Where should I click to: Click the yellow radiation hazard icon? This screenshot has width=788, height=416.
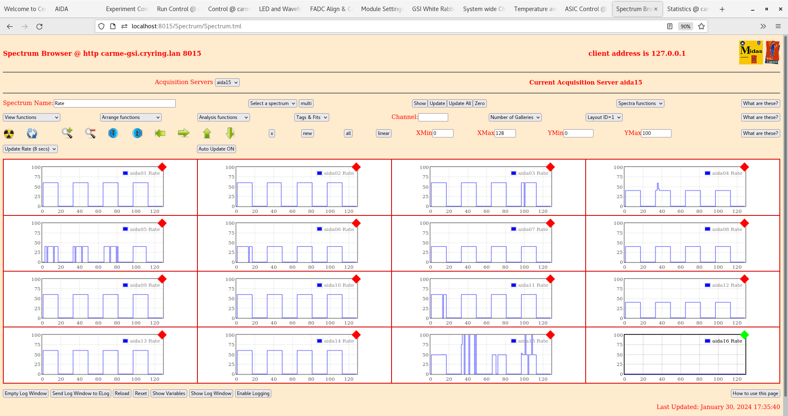9,133
